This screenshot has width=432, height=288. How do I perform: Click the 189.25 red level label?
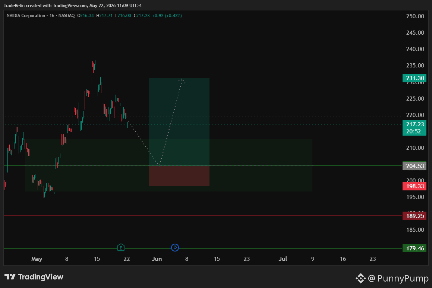click(x=414, y=216)
